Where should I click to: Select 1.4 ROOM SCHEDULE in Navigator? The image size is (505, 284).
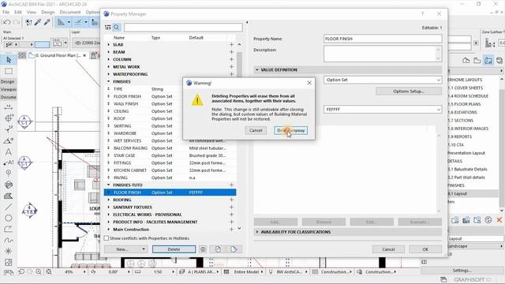tap(468, 96)
